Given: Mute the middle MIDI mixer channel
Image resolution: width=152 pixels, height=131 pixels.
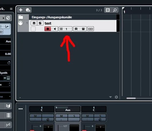Looking at the screenshot, I should pos(62,116).
